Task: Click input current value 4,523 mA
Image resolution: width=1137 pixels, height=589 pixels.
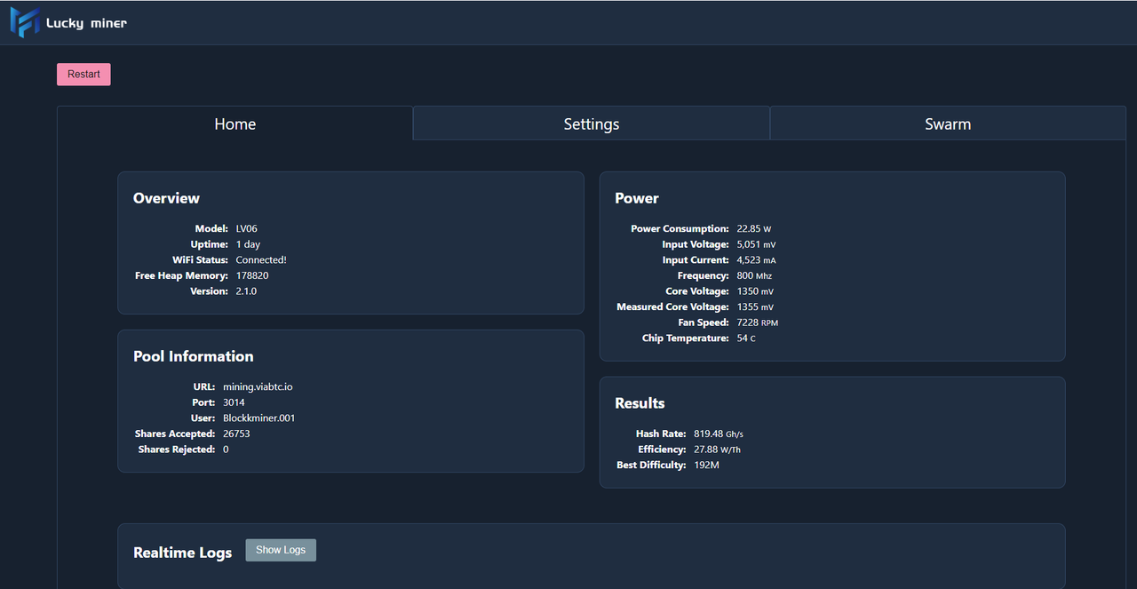Action: click(756, 260)
